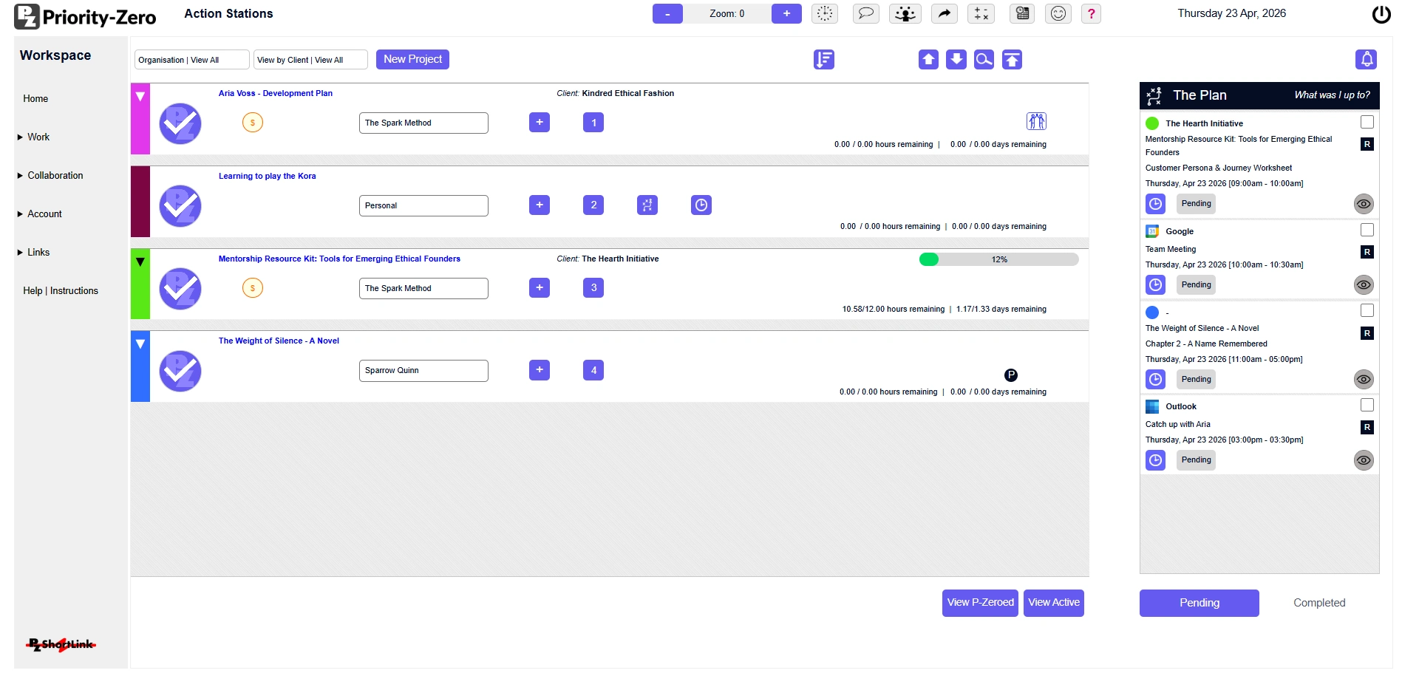Expand the Work sidebar section
1419x673 pixels.
(33, 137)
